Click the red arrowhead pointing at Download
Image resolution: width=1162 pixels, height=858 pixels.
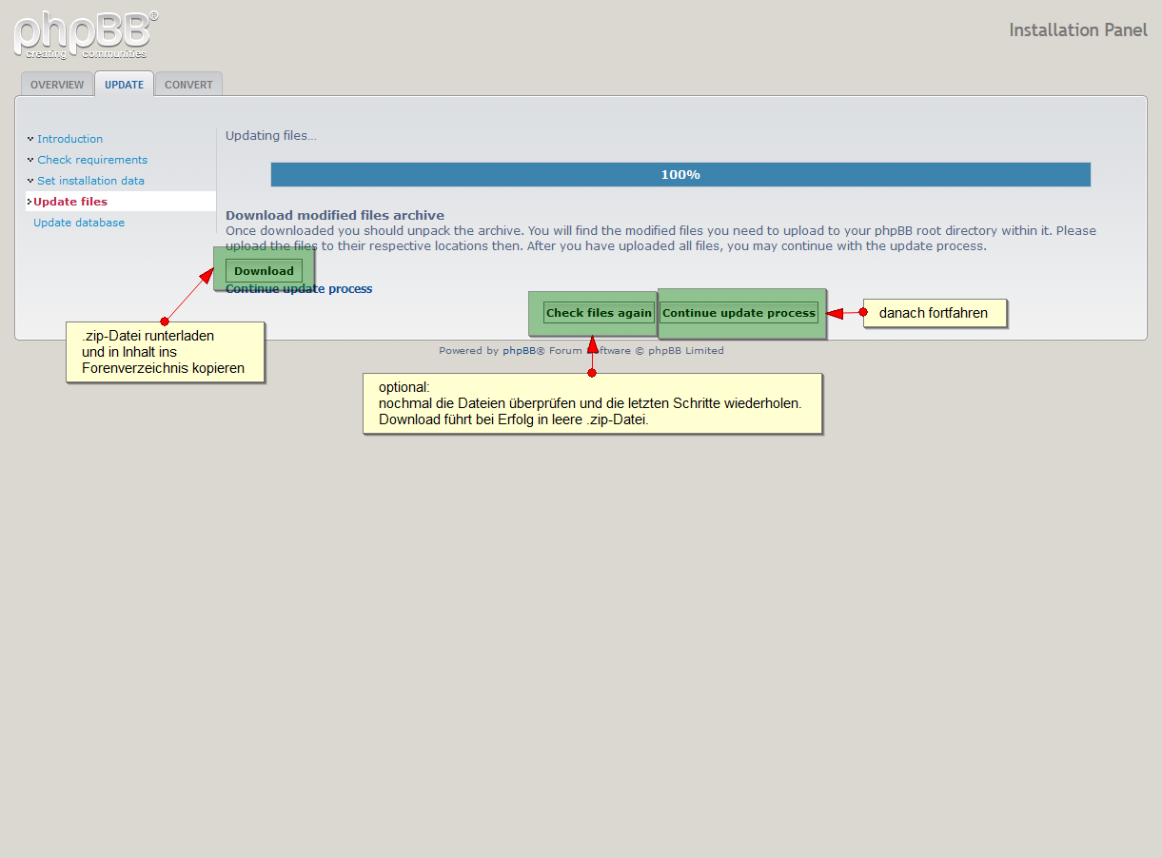pos(207,277)
